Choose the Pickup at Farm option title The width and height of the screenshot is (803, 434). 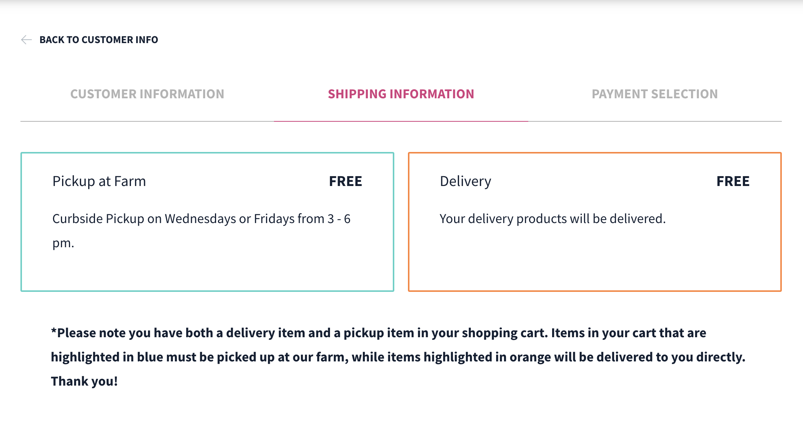(x=99, y=181)
